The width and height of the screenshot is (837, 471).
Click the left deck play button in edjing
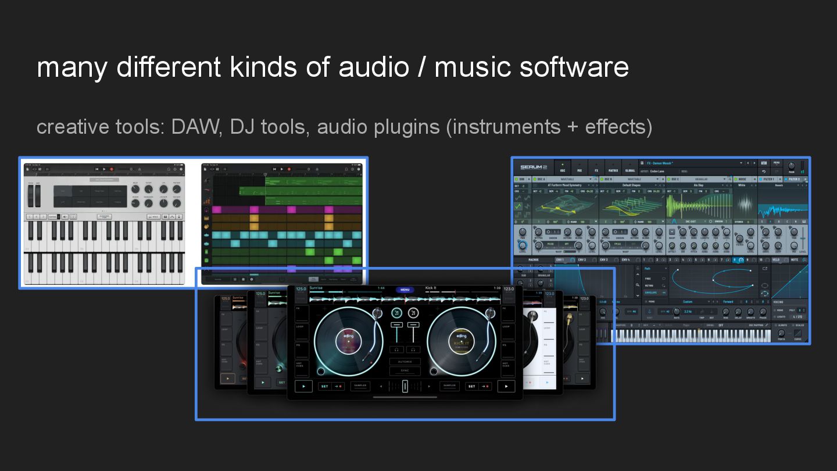[x=303, y=386]
